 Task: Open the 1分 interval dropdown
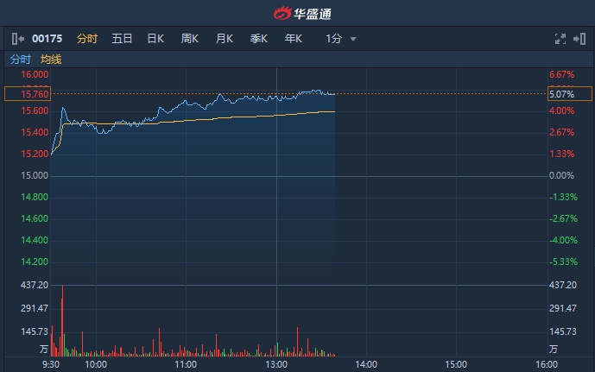click(x=340, y=39)
